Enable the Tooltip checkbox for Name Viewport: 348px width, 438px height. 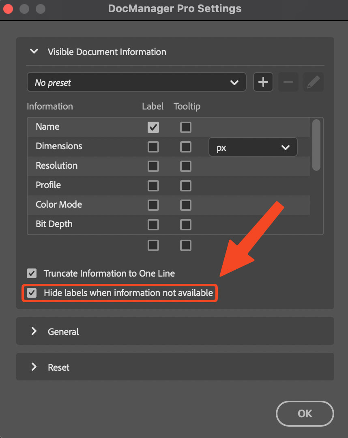185,127
